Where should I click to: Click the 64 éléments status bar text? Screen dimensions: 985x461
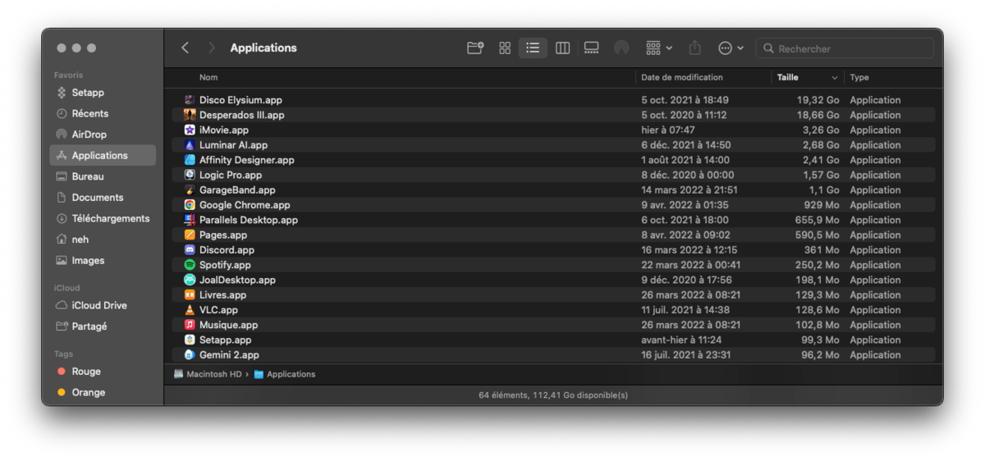(553, 395)
